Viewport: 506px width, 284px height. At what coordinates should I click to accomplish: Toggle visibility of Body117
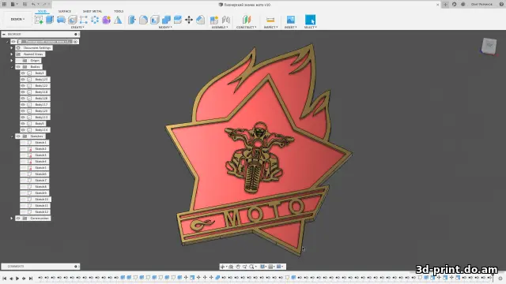[x=23, y=104]
